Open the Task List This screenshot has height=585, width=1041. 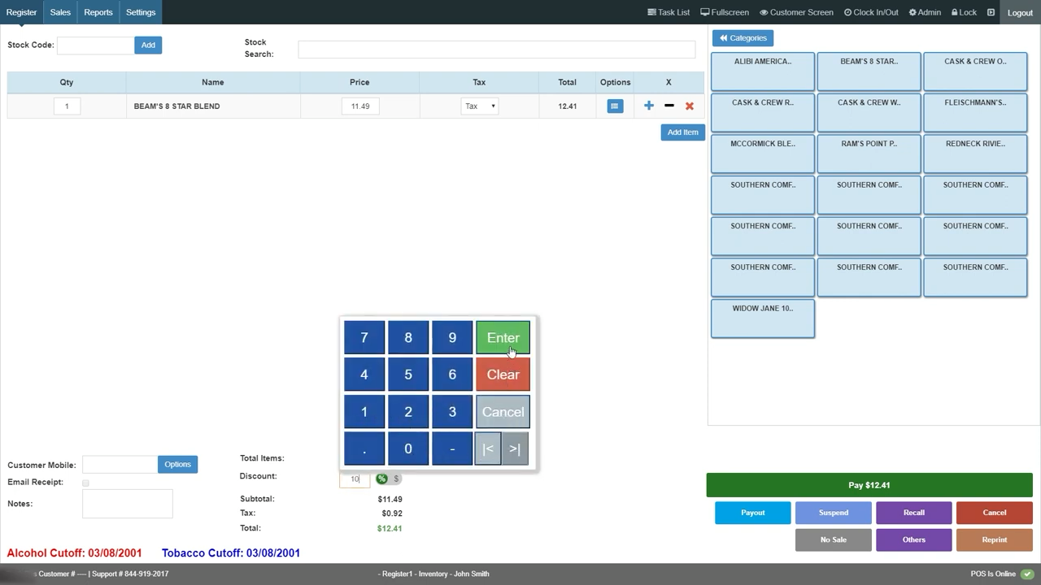point(669,12)
